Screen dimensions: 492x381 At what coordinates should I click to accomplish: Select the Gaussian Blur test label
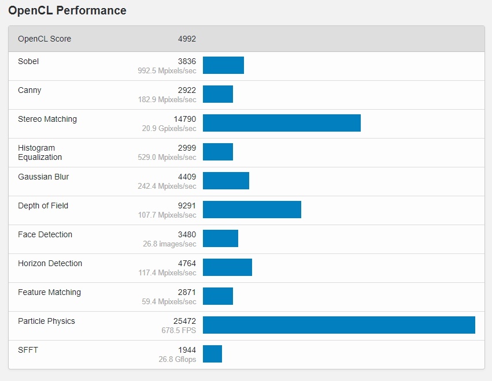click(x=43, y=177)
